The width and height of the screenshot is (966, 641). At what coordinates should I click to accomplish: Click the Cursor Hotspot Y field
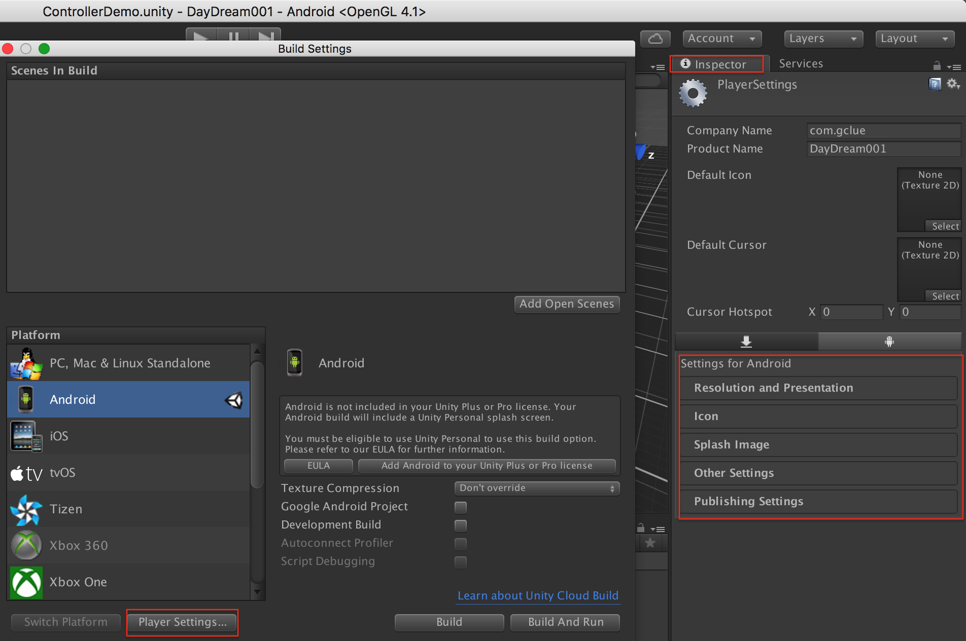tap(930, 312)
